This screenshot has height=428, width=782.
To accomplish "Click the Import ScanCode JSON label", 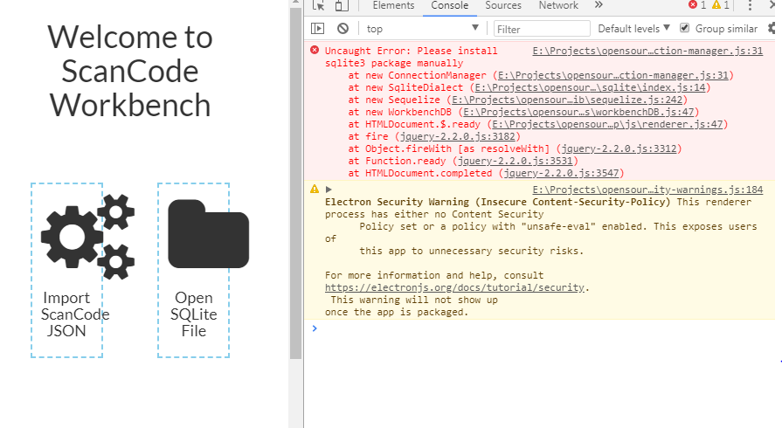I will [x=75, y=314].
